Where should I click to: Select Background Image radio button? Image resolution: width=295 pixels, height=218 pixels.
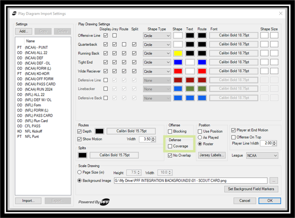[x=79, y=181]
